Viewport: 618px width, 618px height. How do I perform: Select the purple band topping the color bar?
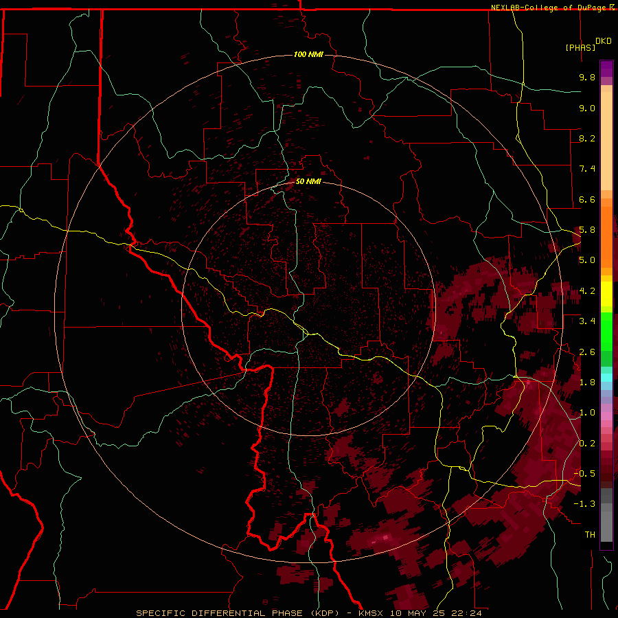606,69
